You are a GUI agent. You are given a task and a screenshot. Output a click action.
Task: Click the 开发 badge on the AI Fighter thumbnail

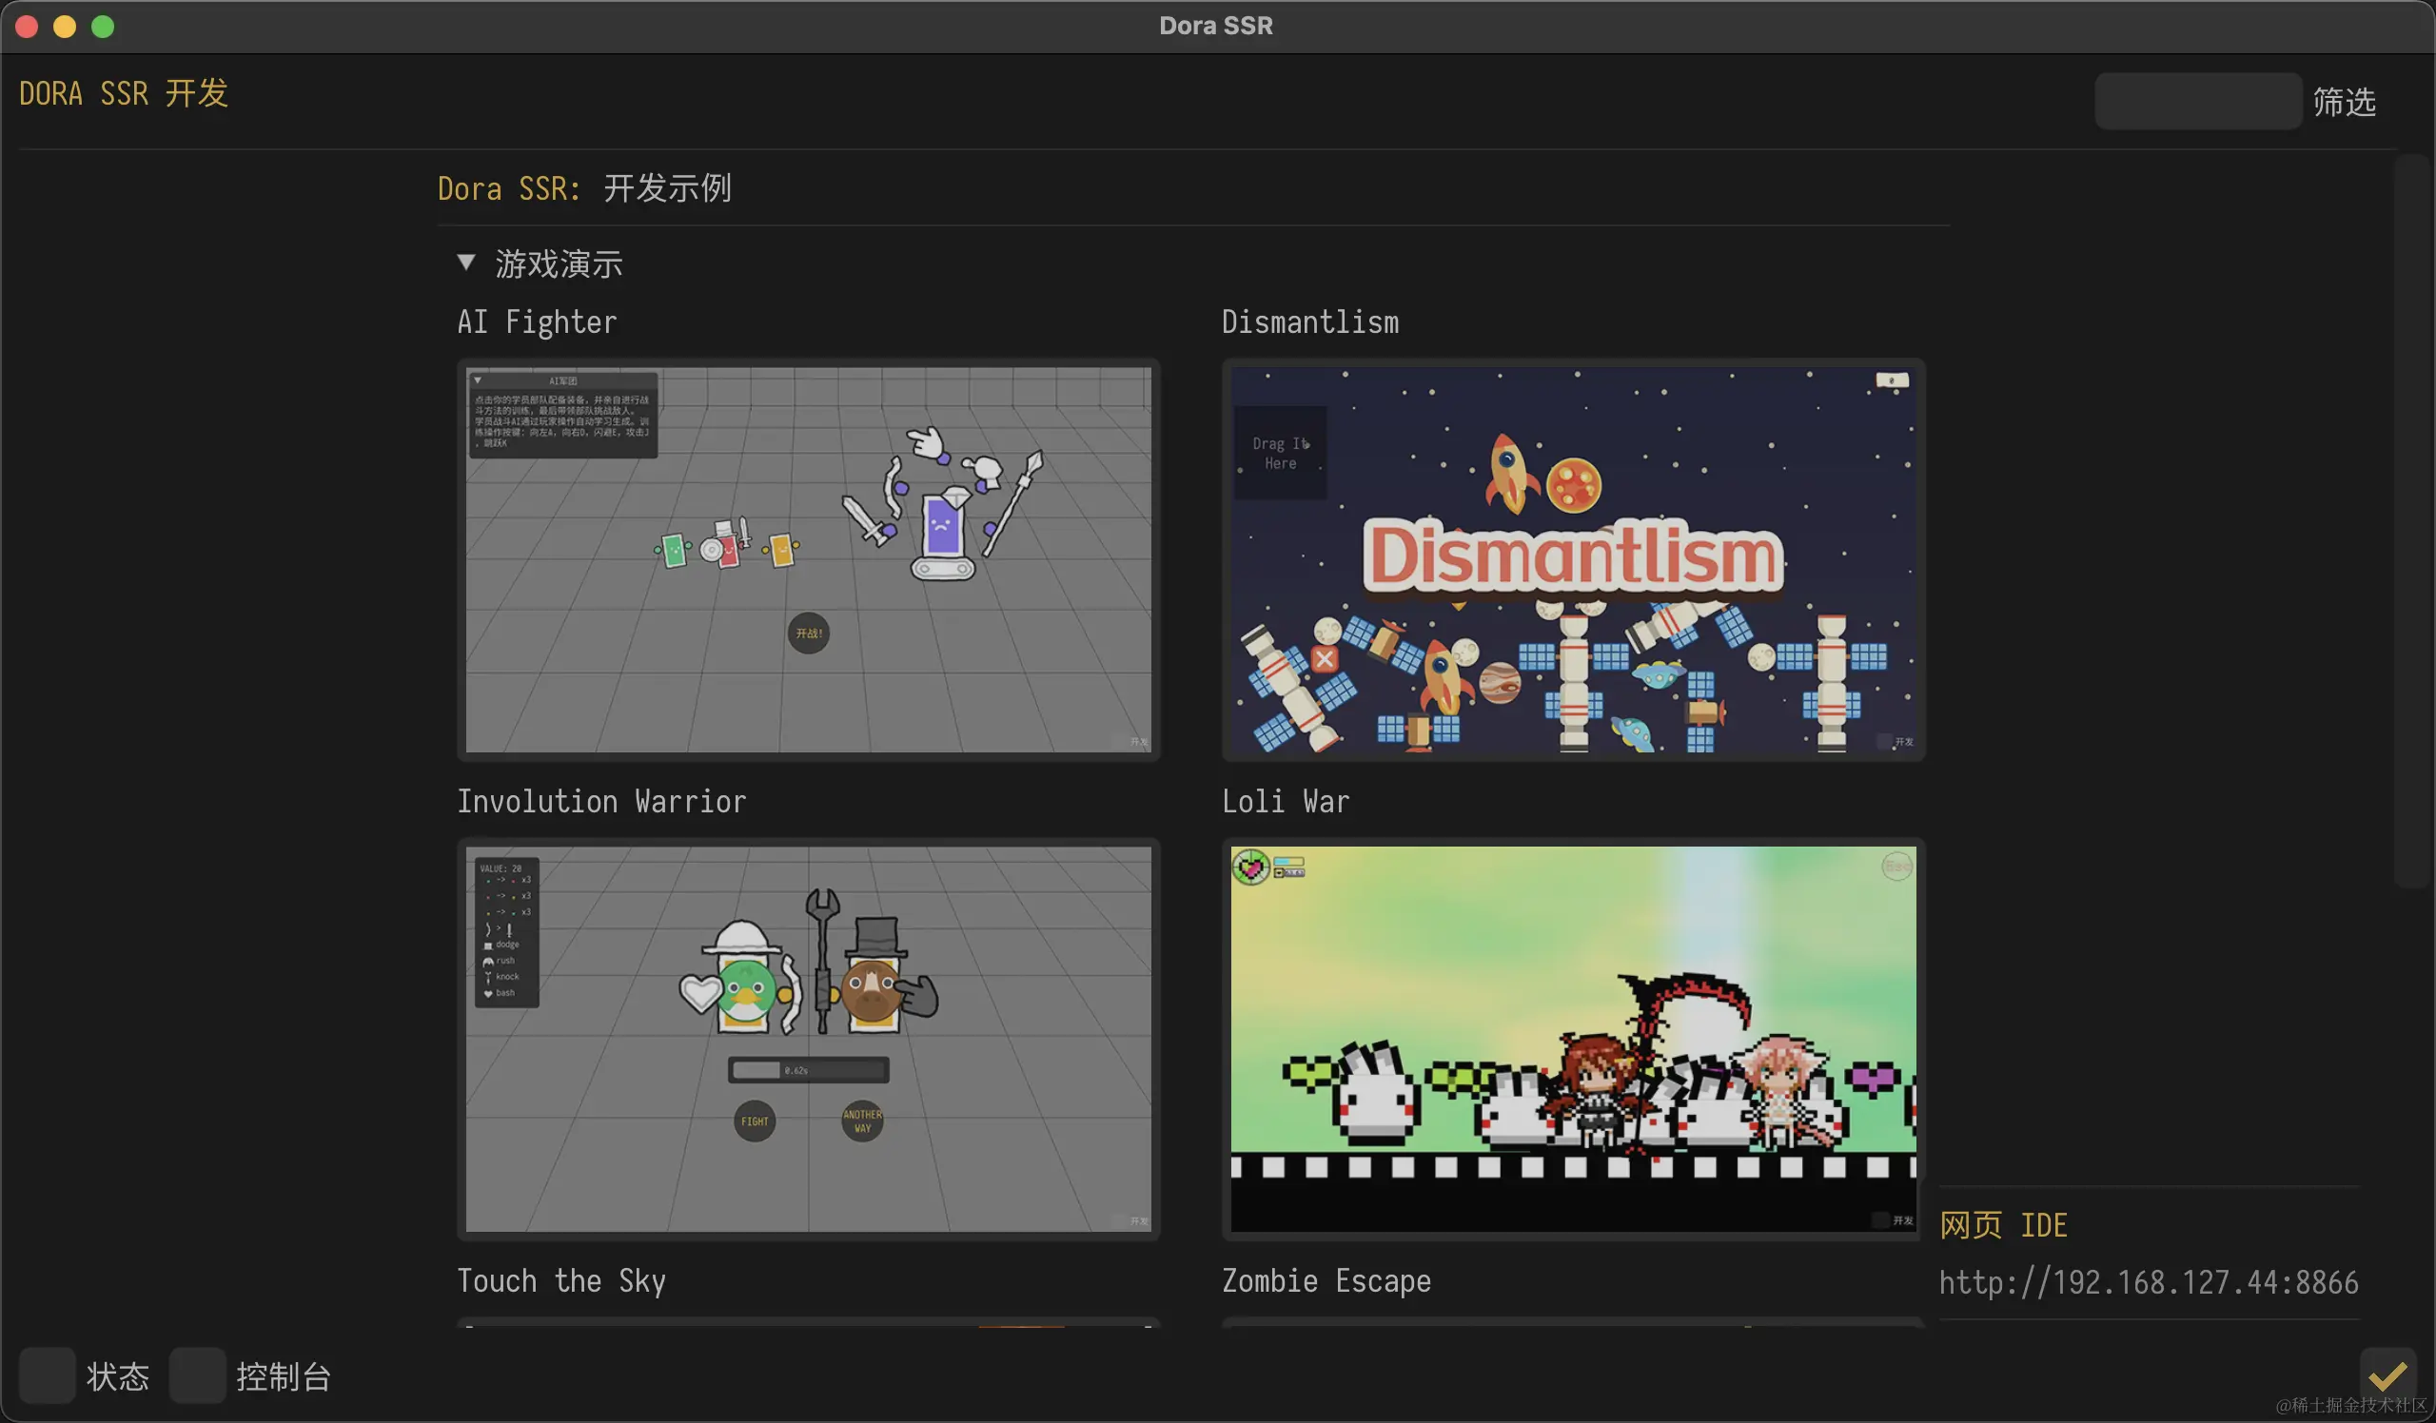(x=1139, y=742)
